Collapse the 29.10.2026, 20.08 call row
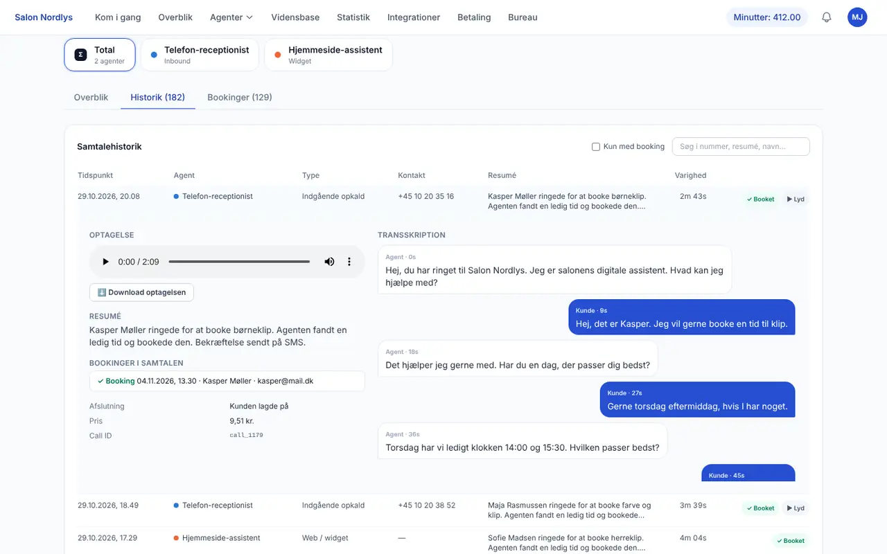The height and width of the screenshot is (554, 887). (443, 201)
